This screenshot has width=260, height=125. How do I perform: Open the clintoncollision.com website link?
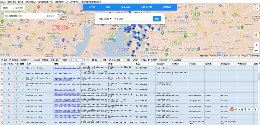point(64,68)
